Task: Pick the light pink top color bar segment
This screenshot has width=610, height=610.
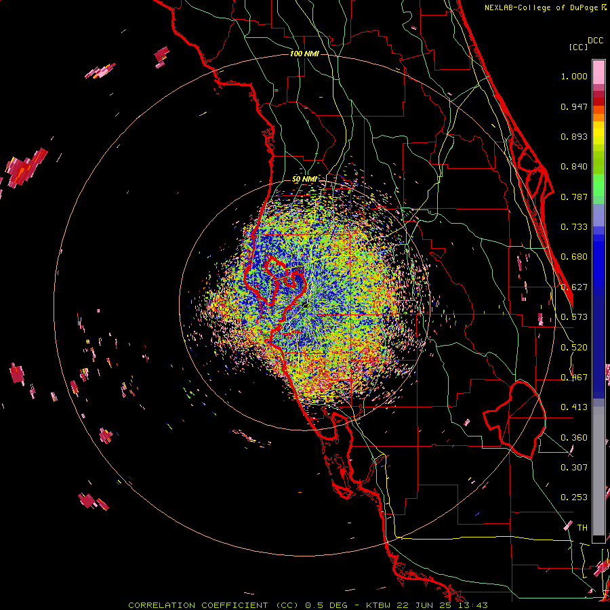Action: click(x=598, y=73)
